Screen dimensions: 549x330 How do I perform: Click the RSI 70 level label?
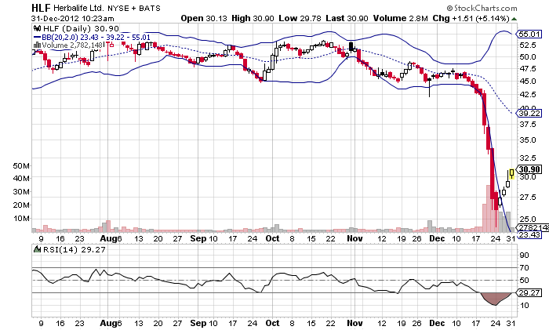(x=524, y=268)
